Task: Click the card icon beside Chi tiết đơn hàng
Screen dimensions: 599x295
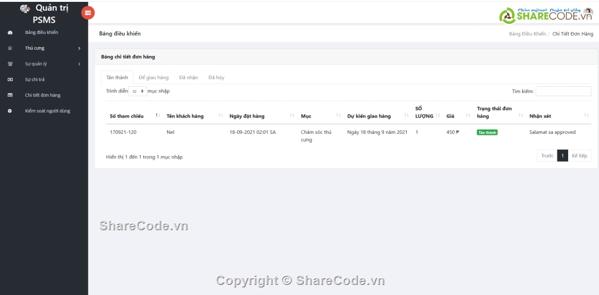Action: [x=9, y=95]
